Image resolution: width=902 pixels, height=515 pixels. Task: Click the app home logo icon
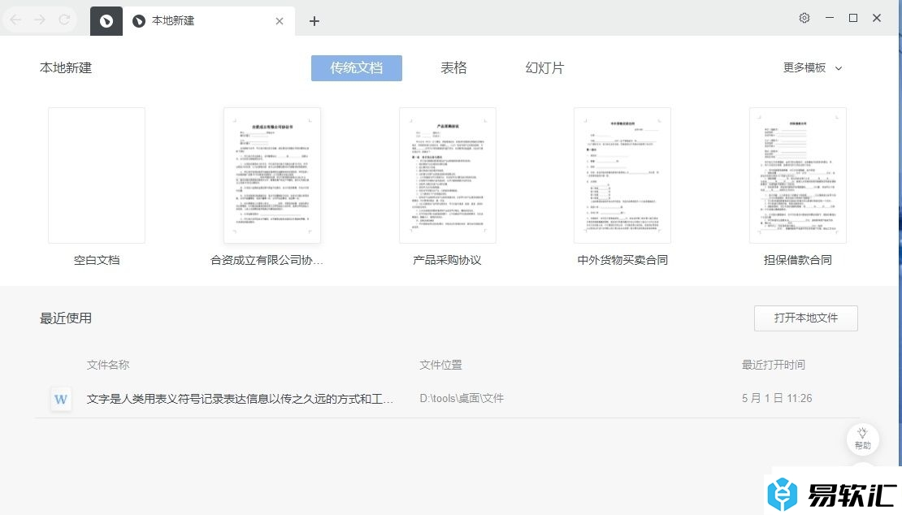(106, 20)
